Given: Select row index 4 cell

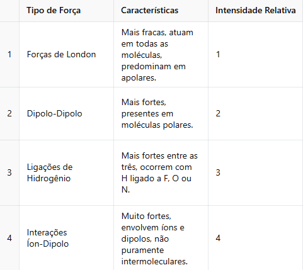Looking at the screenshot, I should [9, 238].
